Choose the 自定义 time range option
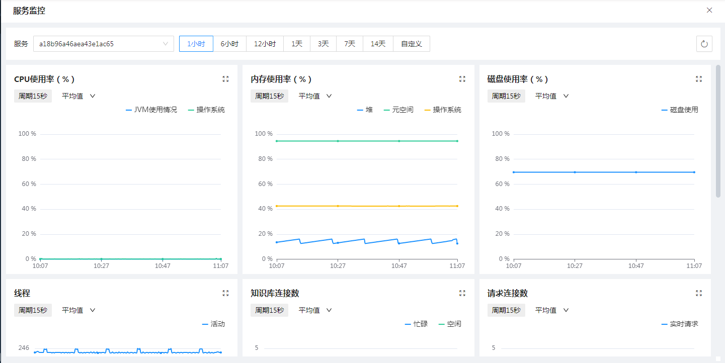Viewport: 725px width, 363px height. [412, 44]
